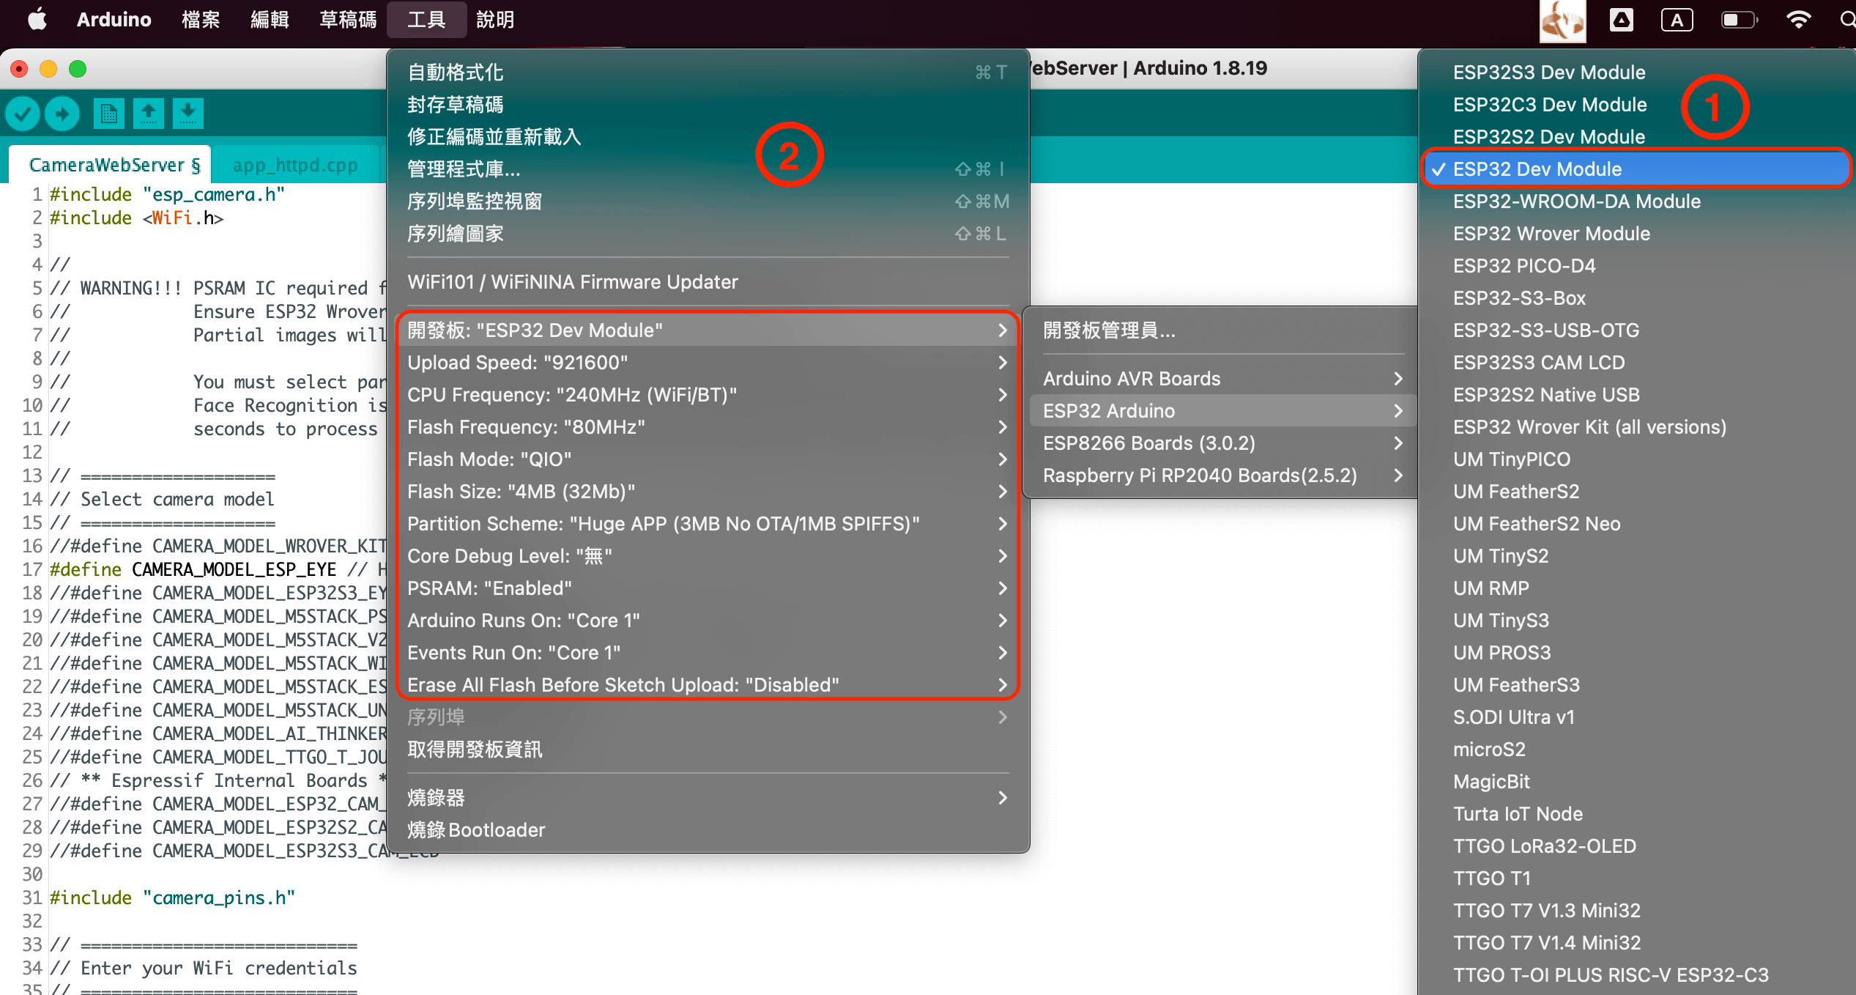Expand Arduino AVR Boards group

point(1221,379)
